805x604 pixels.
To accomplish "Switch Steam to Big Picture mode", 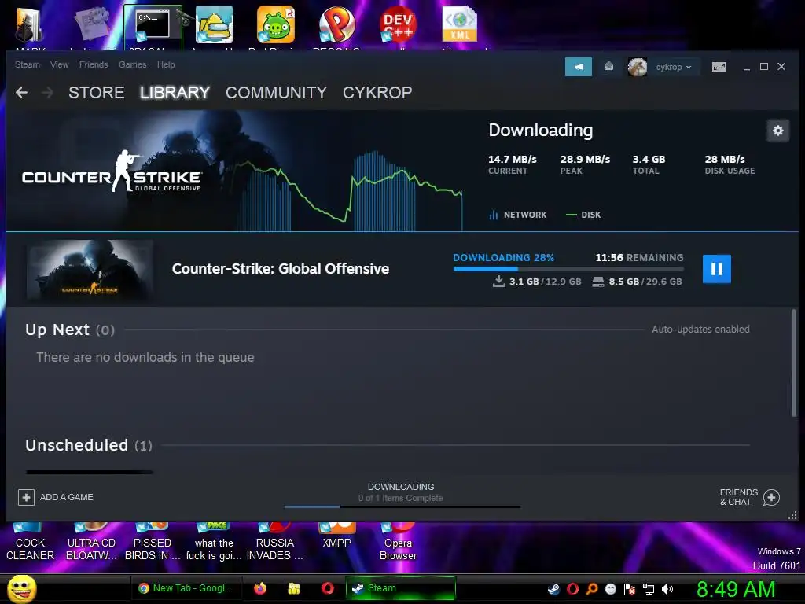I will pyautogui.click(x=719, y=67).
